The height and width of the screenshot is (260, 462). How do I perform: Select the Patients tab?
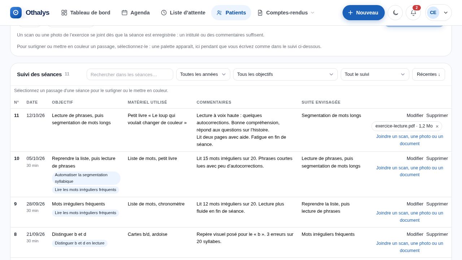click(x=231, y=13)
